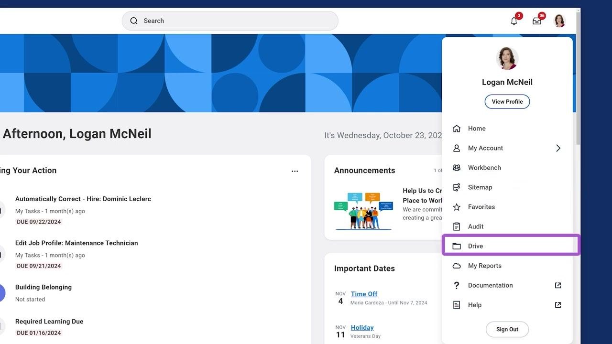The height and width of the screenshot is (344, 612).
Task: Click the external link icon beside Documentation
Action: tap(558, 285)
